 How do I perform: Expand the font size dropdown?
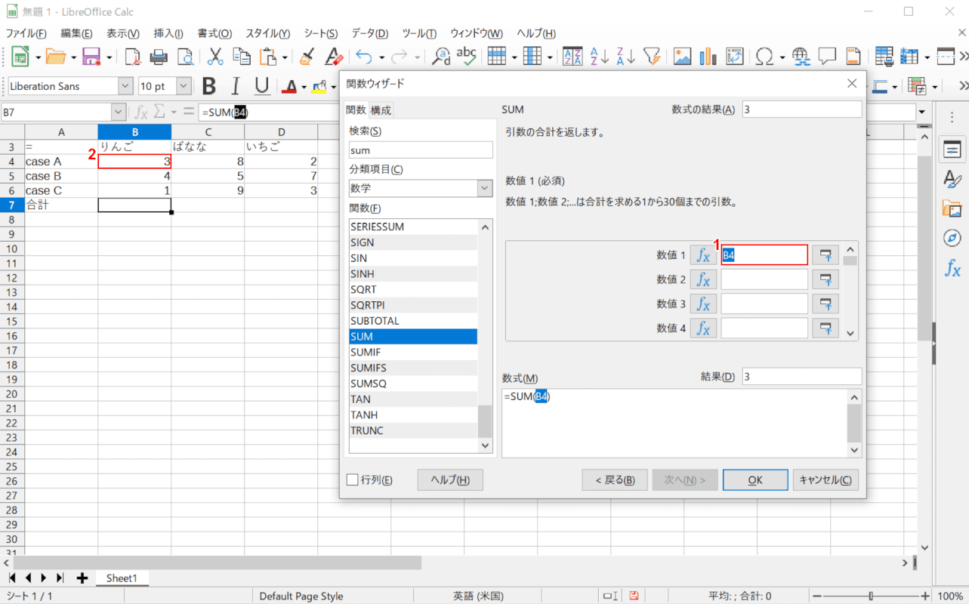tap(184, 86)
